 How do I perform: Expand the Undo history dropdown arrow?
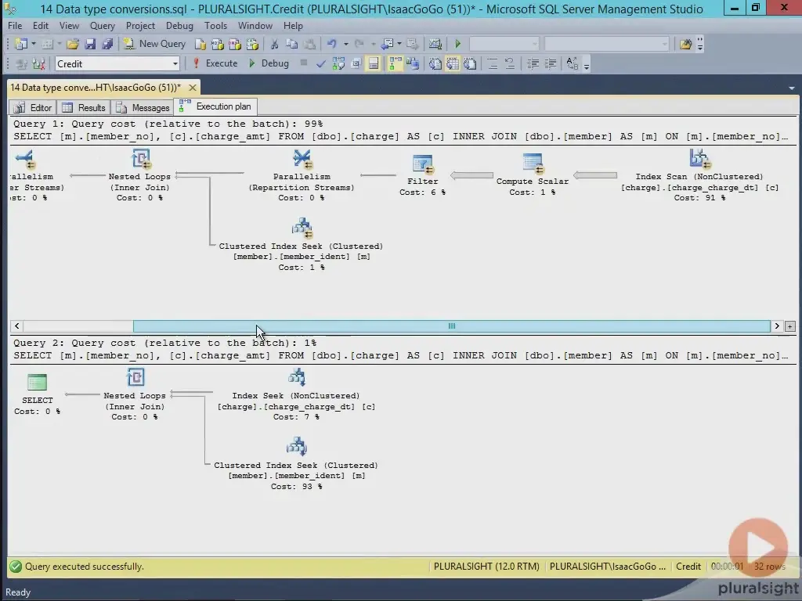pos(345,44)
